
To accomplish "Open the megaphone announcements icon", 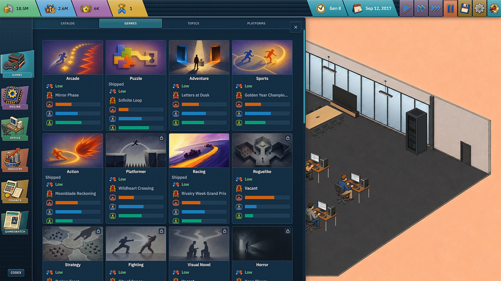I will pyautogui.click(x=494, y=8).
